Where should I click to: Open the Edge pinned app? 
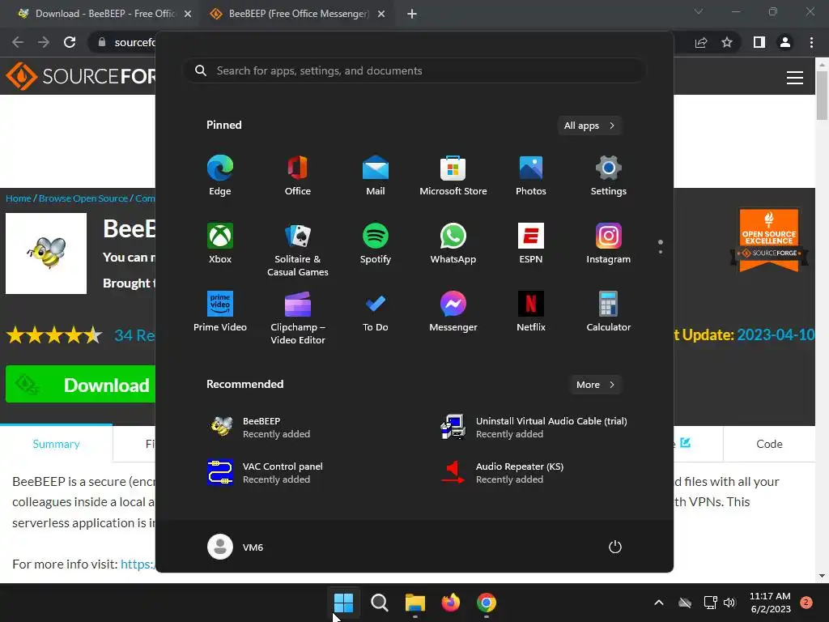pos(220,176)
